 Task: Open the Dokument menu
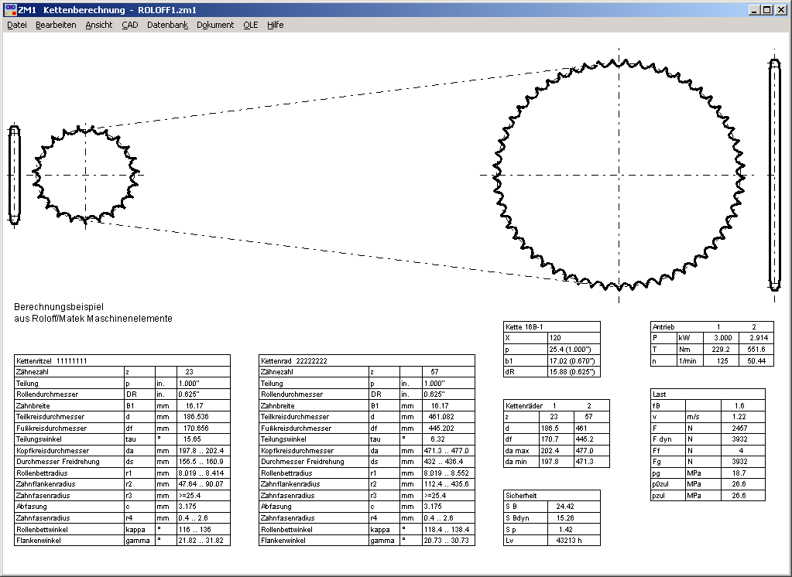coord(215,25)
